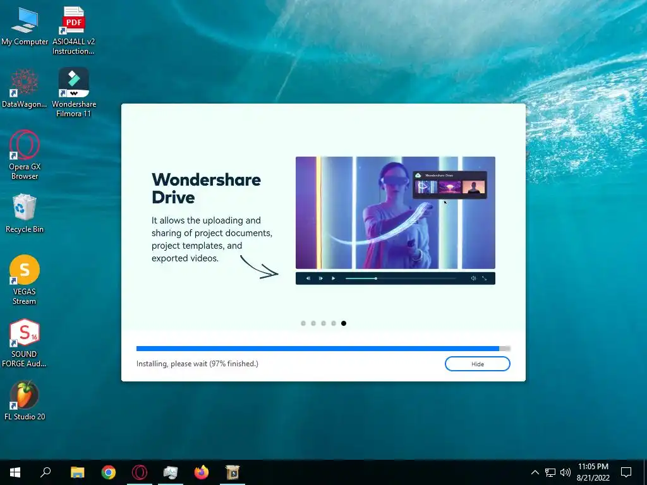Image resolution: width=647 pixels, height=485 pixels.
Task: Go to fourth slide indicator dot
Action: (334, 323)
